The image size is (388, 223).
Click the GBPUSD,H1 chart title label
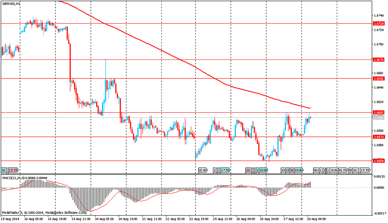(x=11, y=3)
